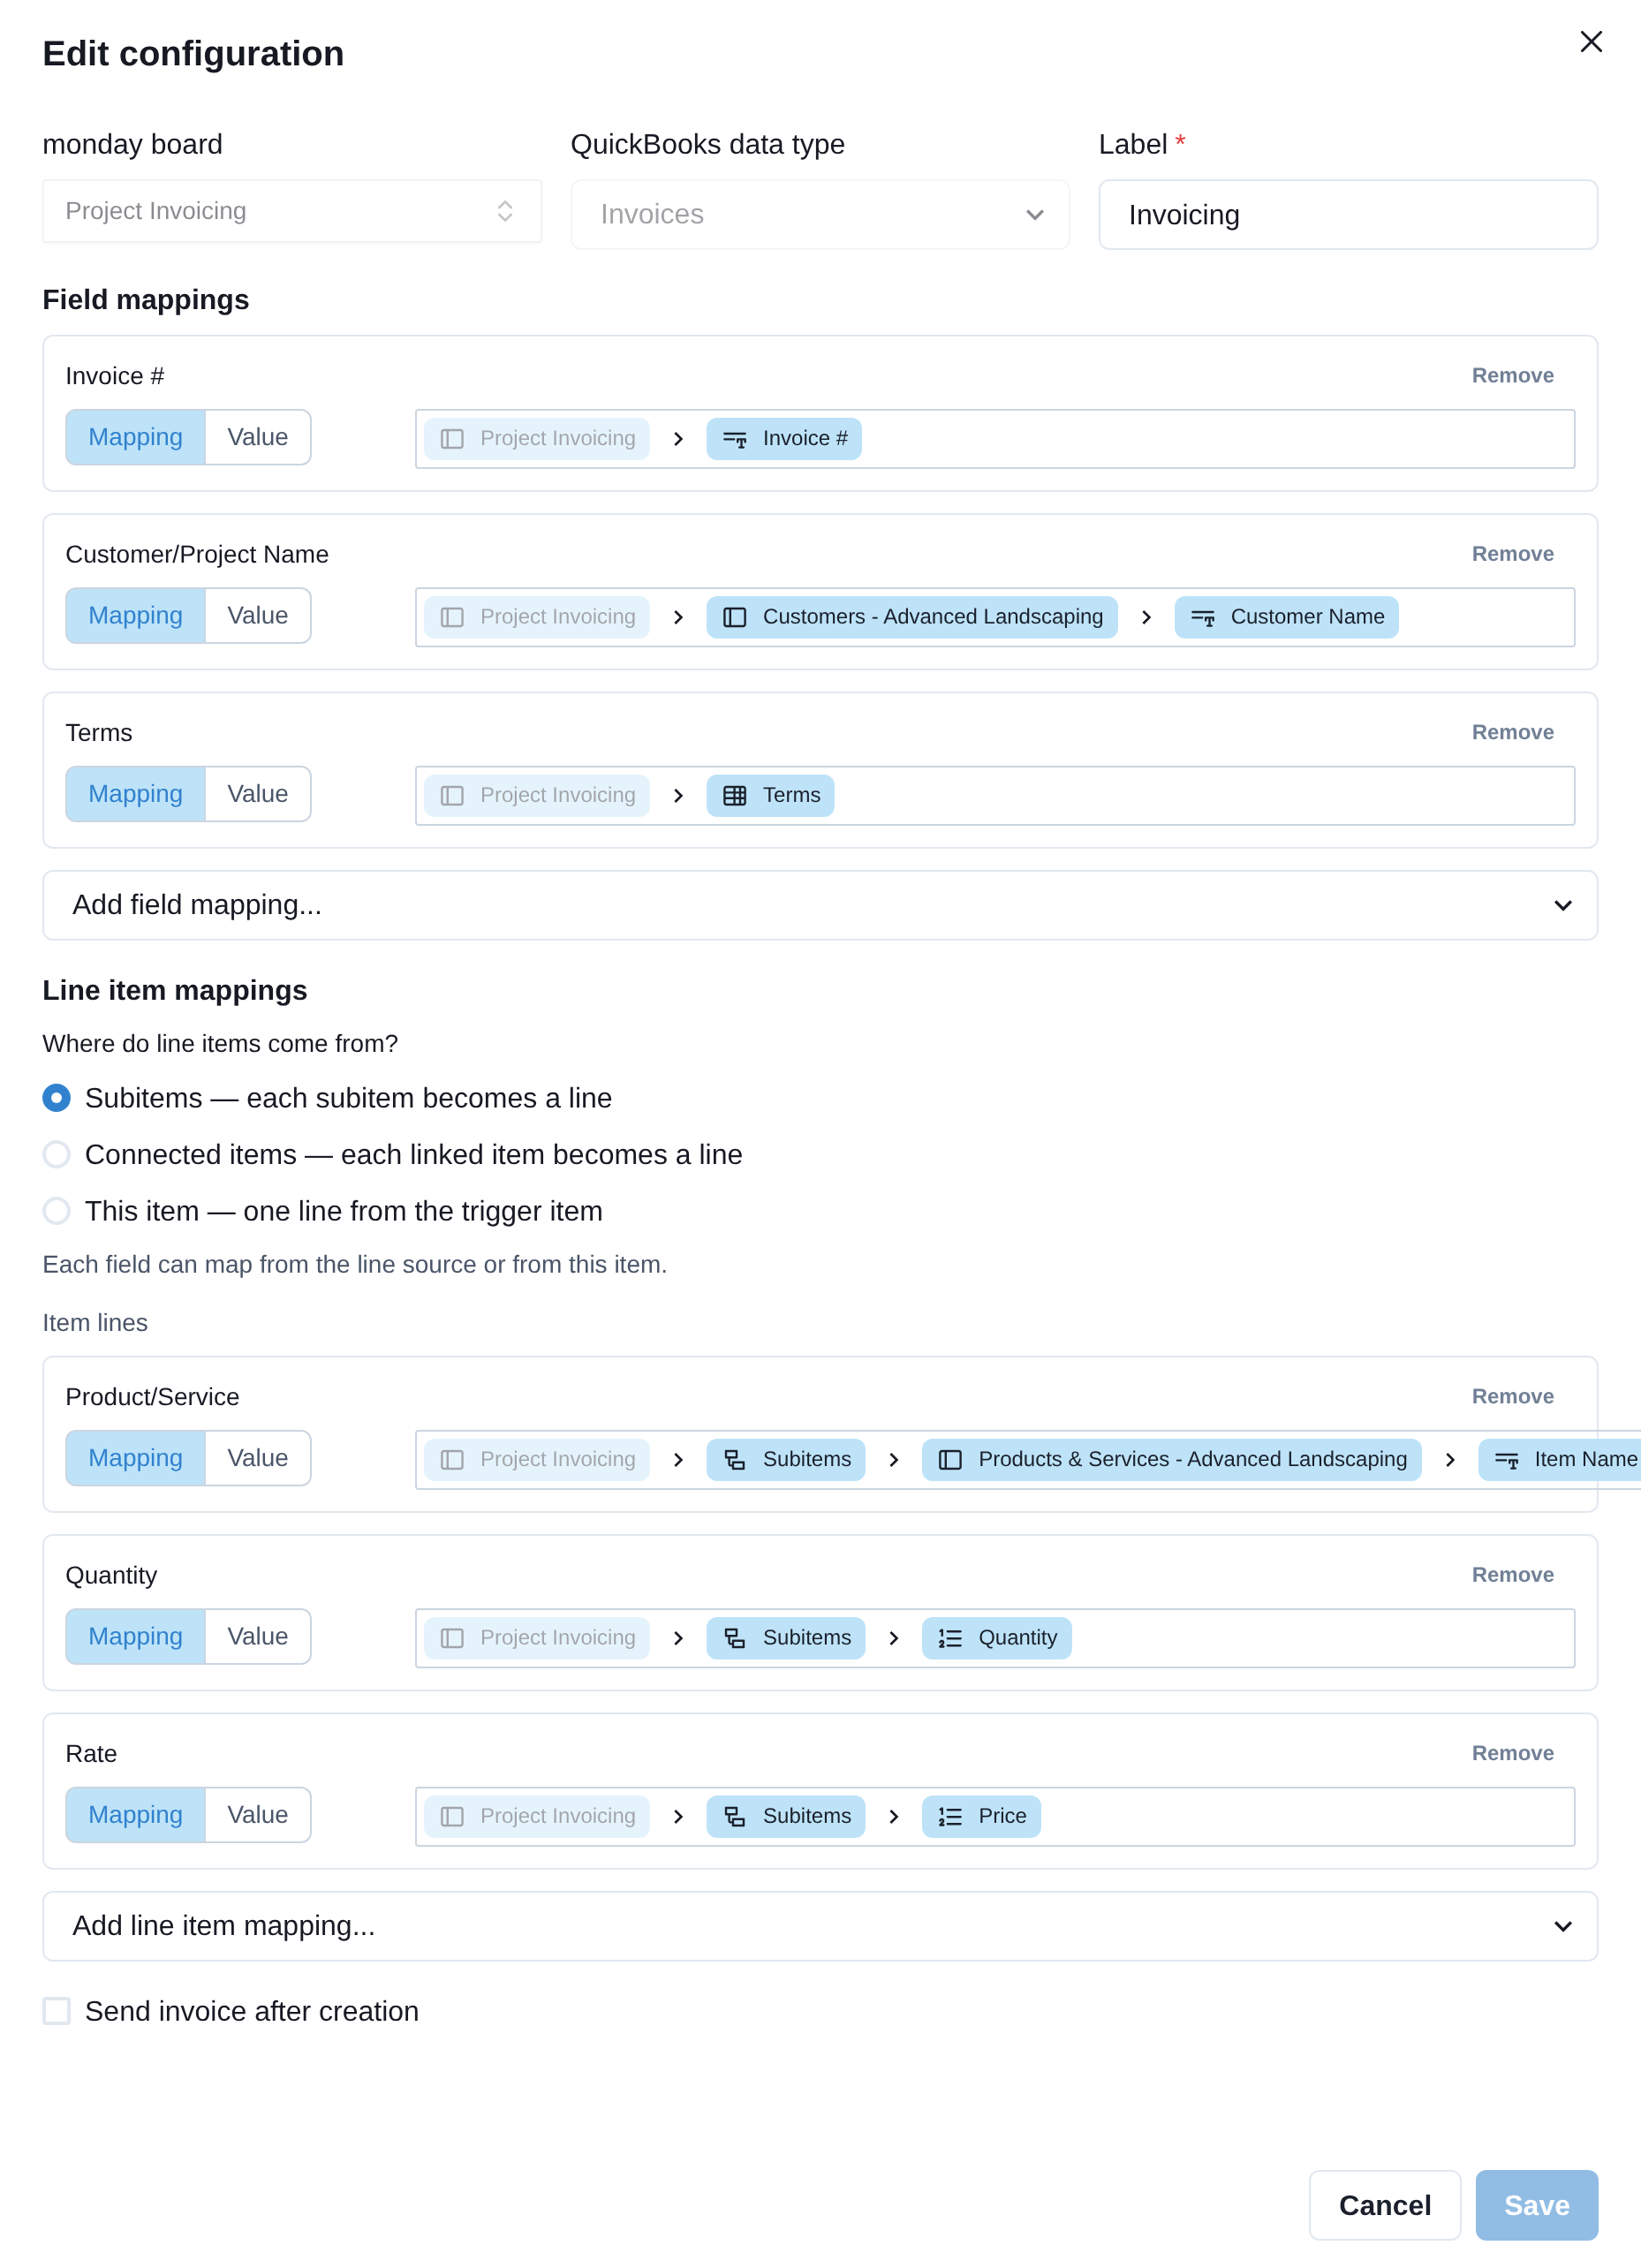Click Project Invoicing chip in Rate row
Screen dimensions: 1641x2268
(x=537, y=1817)
